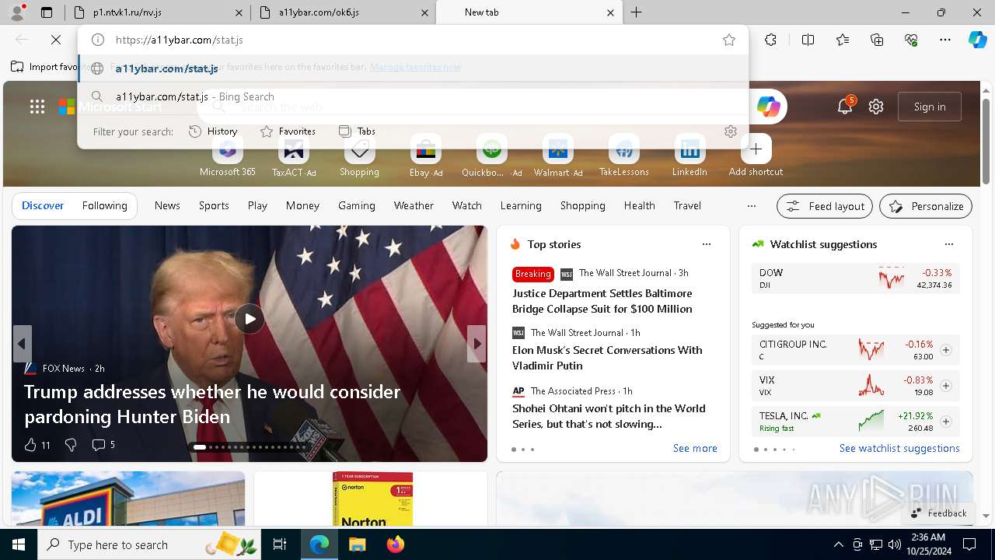Select the New tab tab
Viewport: 995px width, 560px height.
(529, 12)
